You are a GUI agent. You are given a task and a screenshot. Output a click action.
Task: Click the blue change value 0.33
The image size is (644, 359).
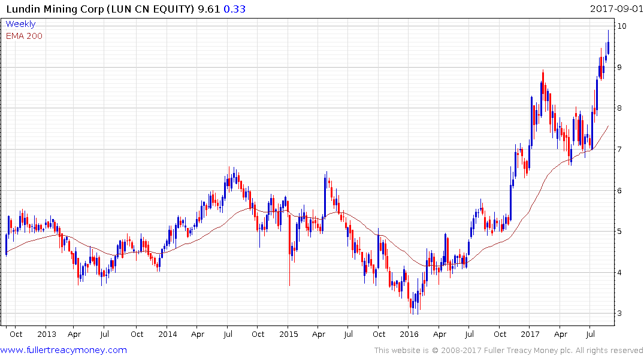234,8
